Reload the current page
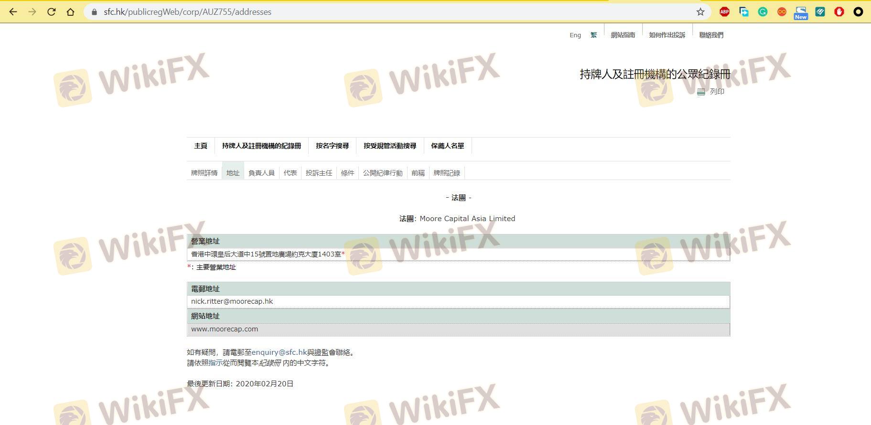Viewport: 871px width, 425px height. coord(52,12)
